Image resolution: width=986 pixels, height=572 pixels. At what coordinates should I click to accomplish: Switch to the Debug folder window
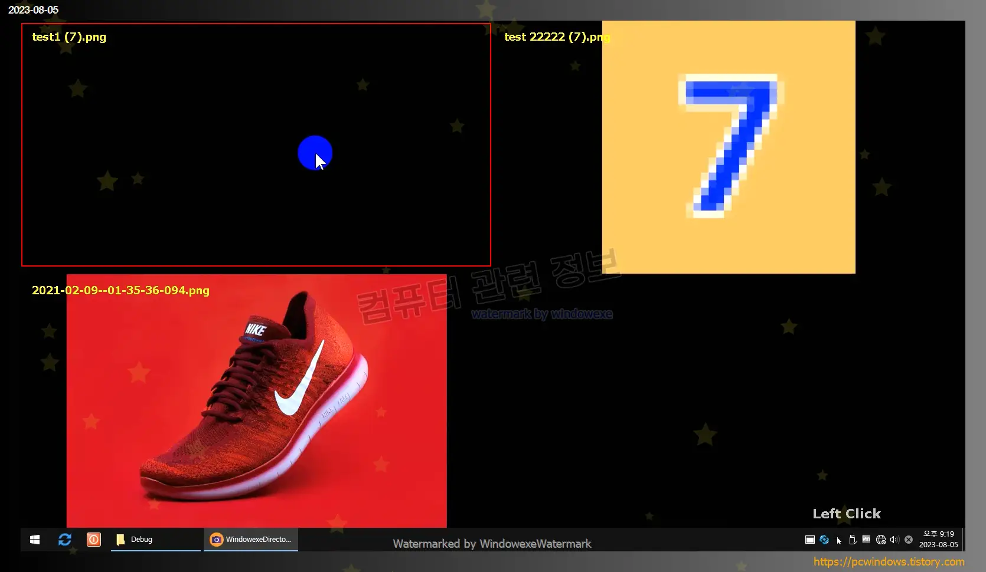click(156, 540)
